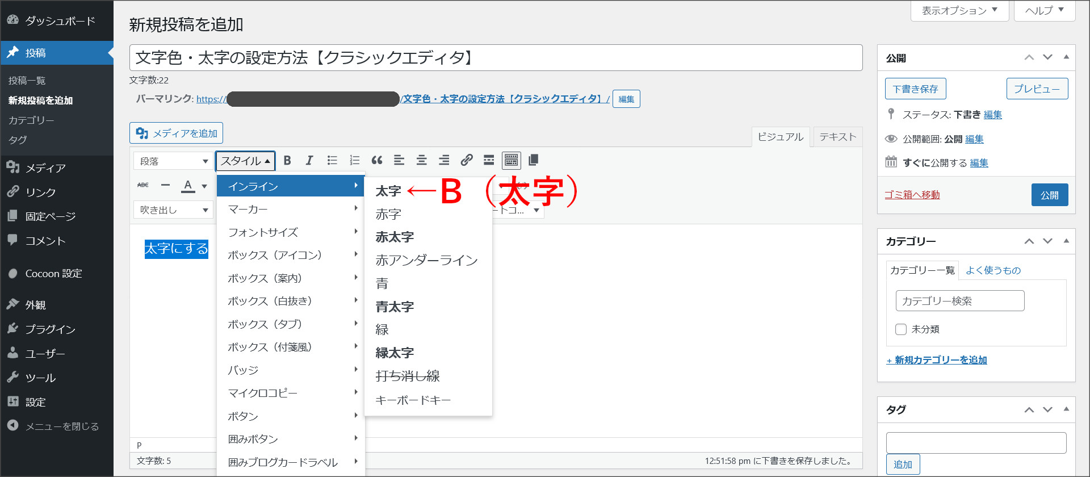Apply blockquote formatting
This screenshot has height=477, width=1090.
377,161
